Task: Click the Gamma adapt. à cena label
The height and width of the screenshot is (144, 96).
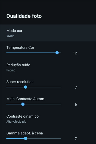Action: (x=25, y=133)
